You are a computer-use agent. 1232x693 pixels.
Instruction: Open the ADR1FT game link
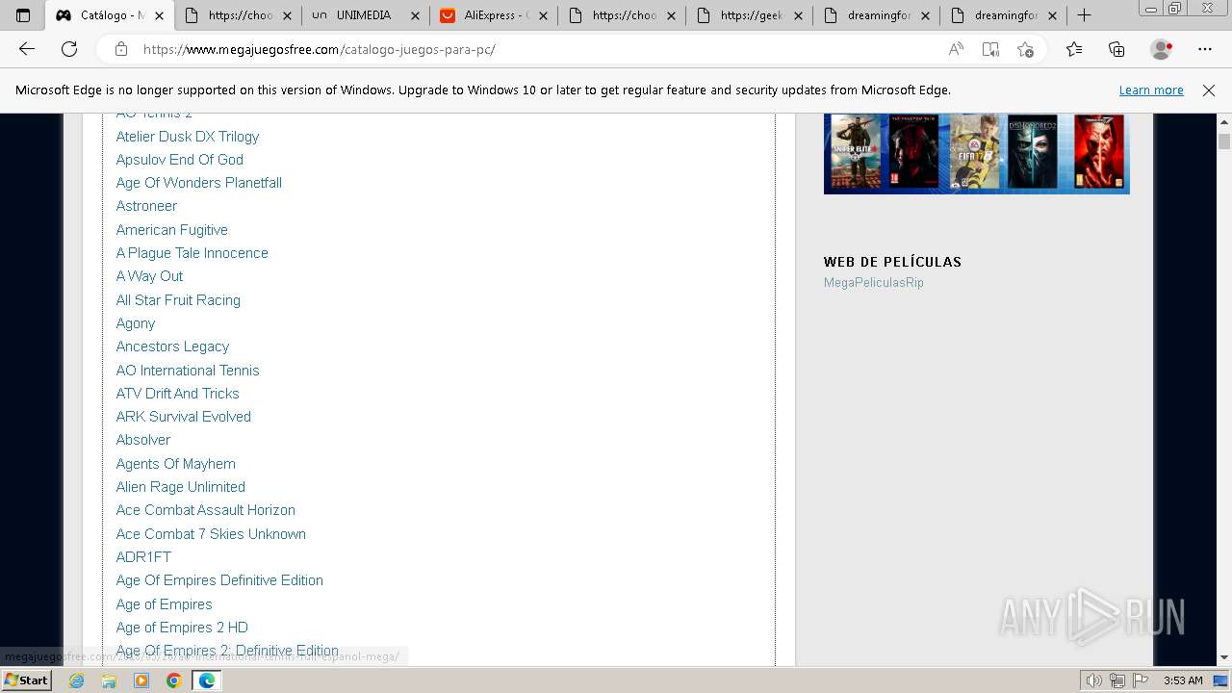(143, 557)
